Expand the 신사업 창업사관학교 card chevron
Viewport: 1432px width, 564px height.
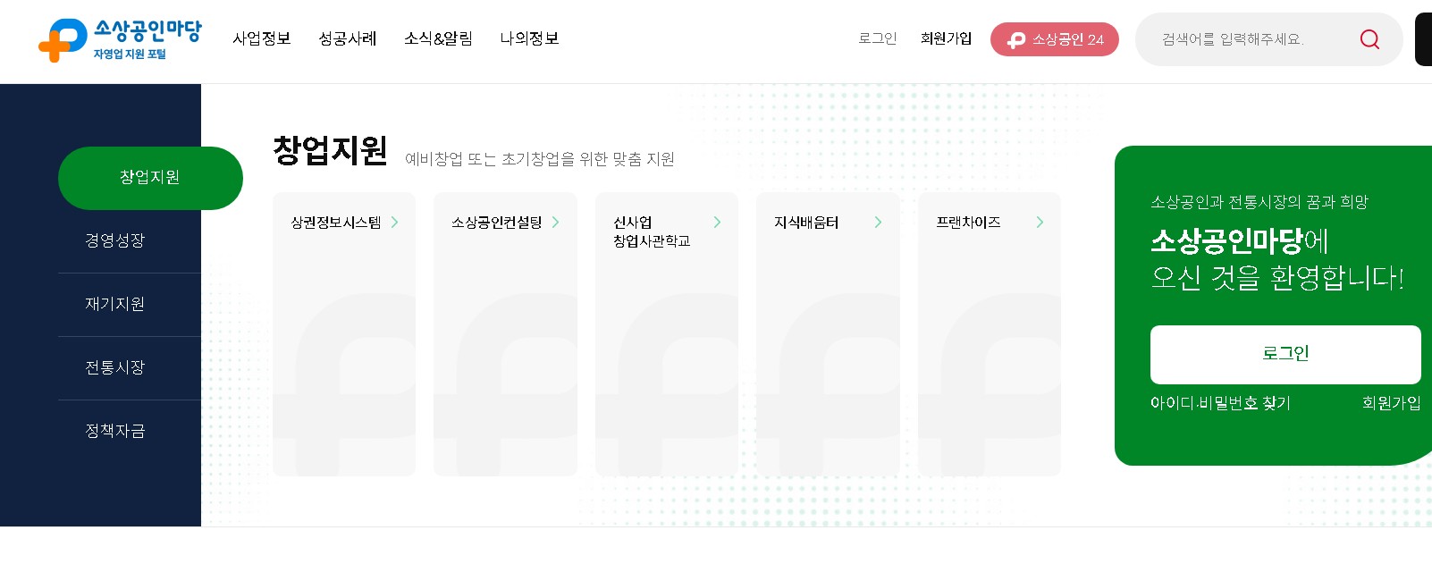[x=717, y=223]
